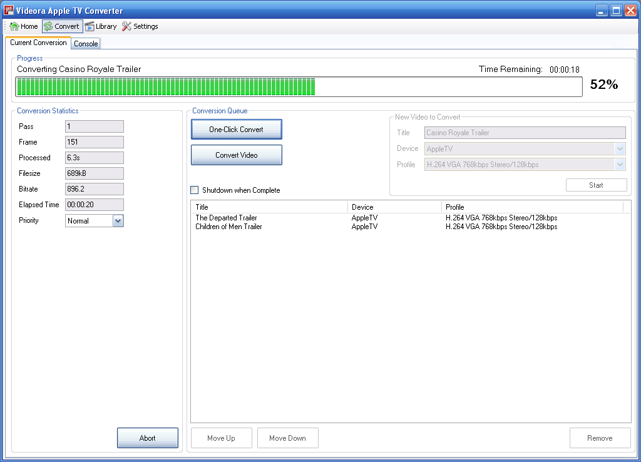Select Children of Men Trailer in queue
The width and height of the screenshot is (641, 462).
coord(228,227)
